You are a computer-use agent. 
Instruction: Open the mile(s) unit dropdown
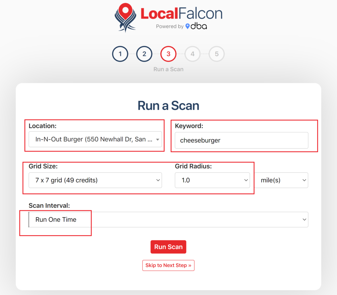[282, 180]
